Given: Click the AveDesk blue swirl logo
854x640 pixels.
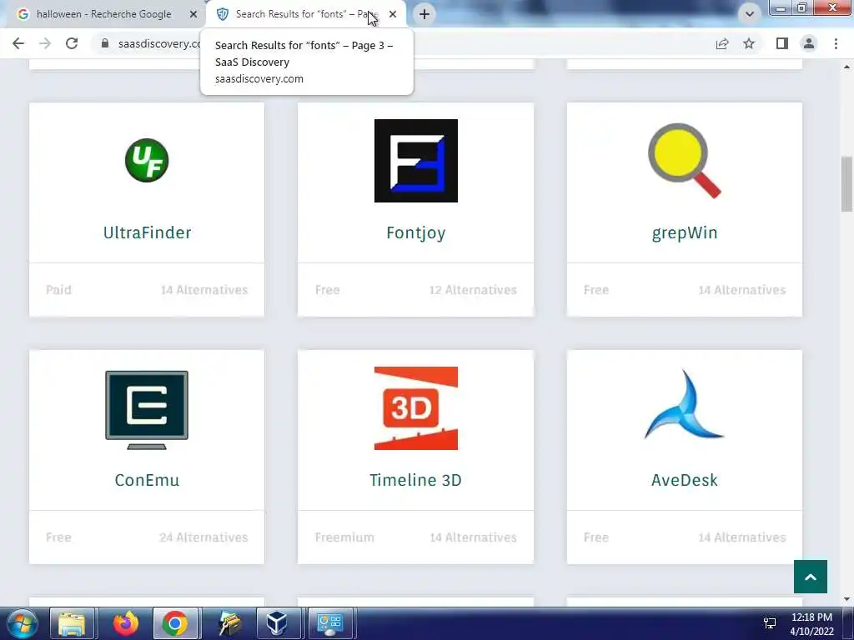Looking at the screenshot, I should [684, 404].
